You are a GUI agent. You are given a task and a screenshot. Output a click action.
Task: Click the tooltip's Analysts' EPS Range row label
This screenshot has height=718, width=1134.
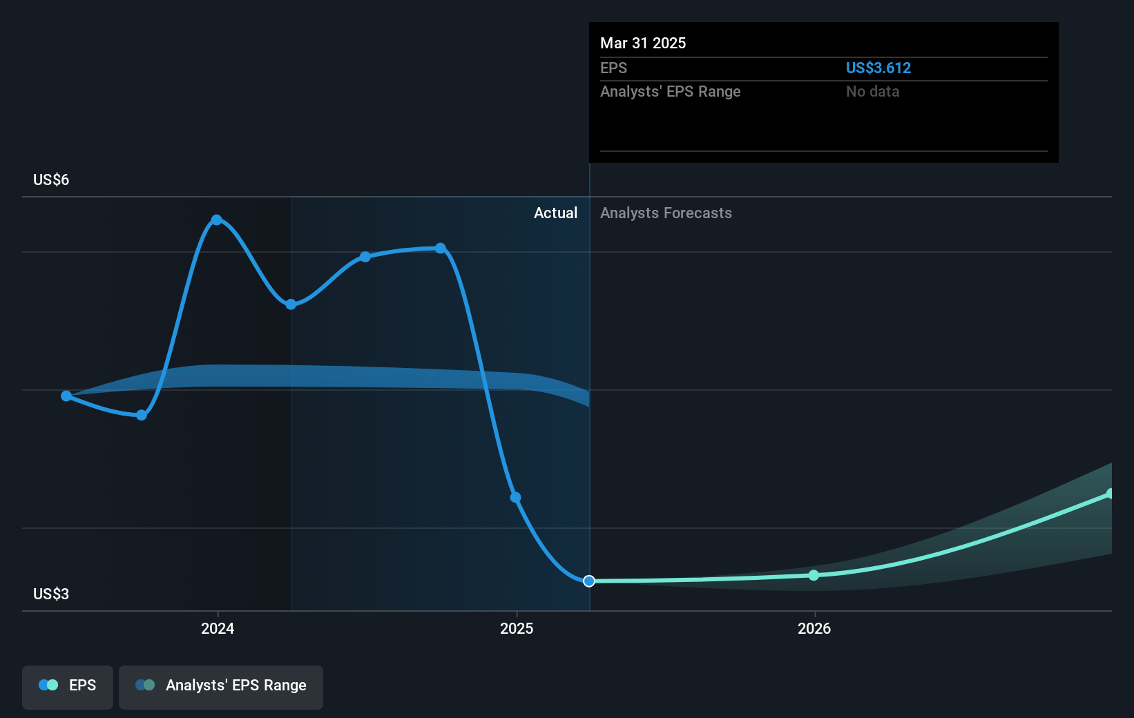click(x=670, y=91)
